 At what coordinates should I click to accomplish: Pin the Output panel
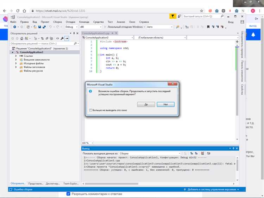click(x=233, y=148)
